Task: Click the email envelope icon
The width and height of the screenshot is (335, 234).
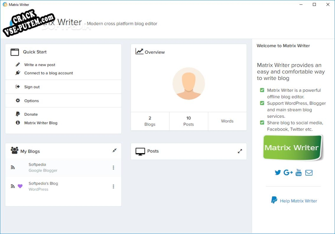Action: click(x=309, y=172)
